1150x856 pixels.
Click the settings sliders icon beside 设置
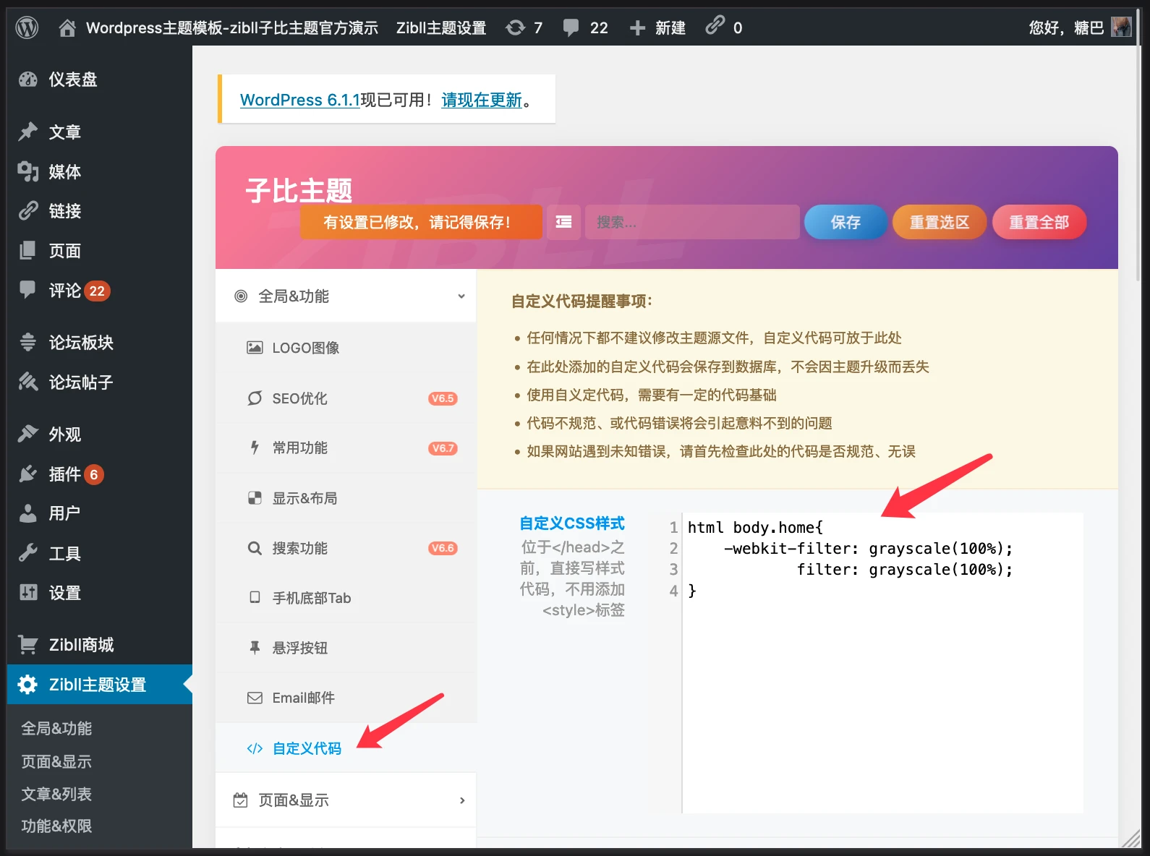point(28,593)
